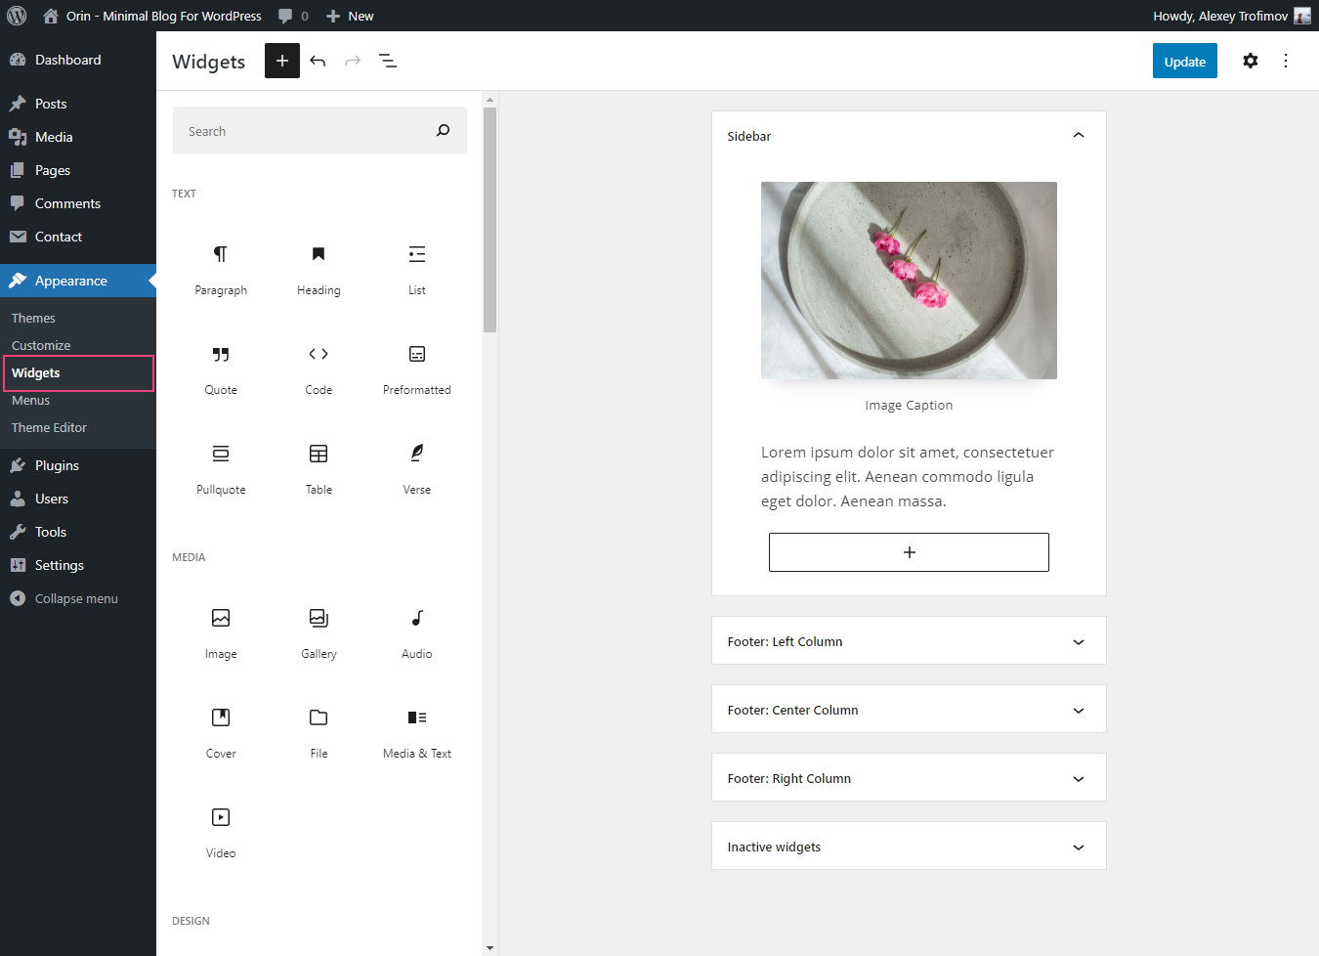Open the document Outline view icon
Image resolution: width=1319 pixels, height=956 pixels.
click(388, 61)
